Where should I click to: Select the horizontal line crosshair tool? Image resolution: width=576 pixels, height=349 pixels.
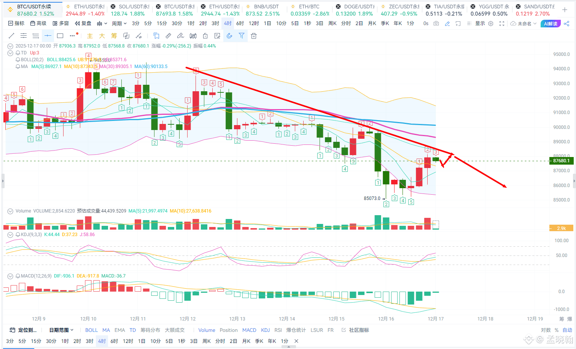48,36
